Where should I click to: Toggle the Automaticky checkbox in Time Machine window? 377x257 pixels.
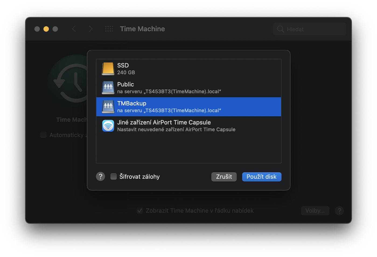(43, 135)
